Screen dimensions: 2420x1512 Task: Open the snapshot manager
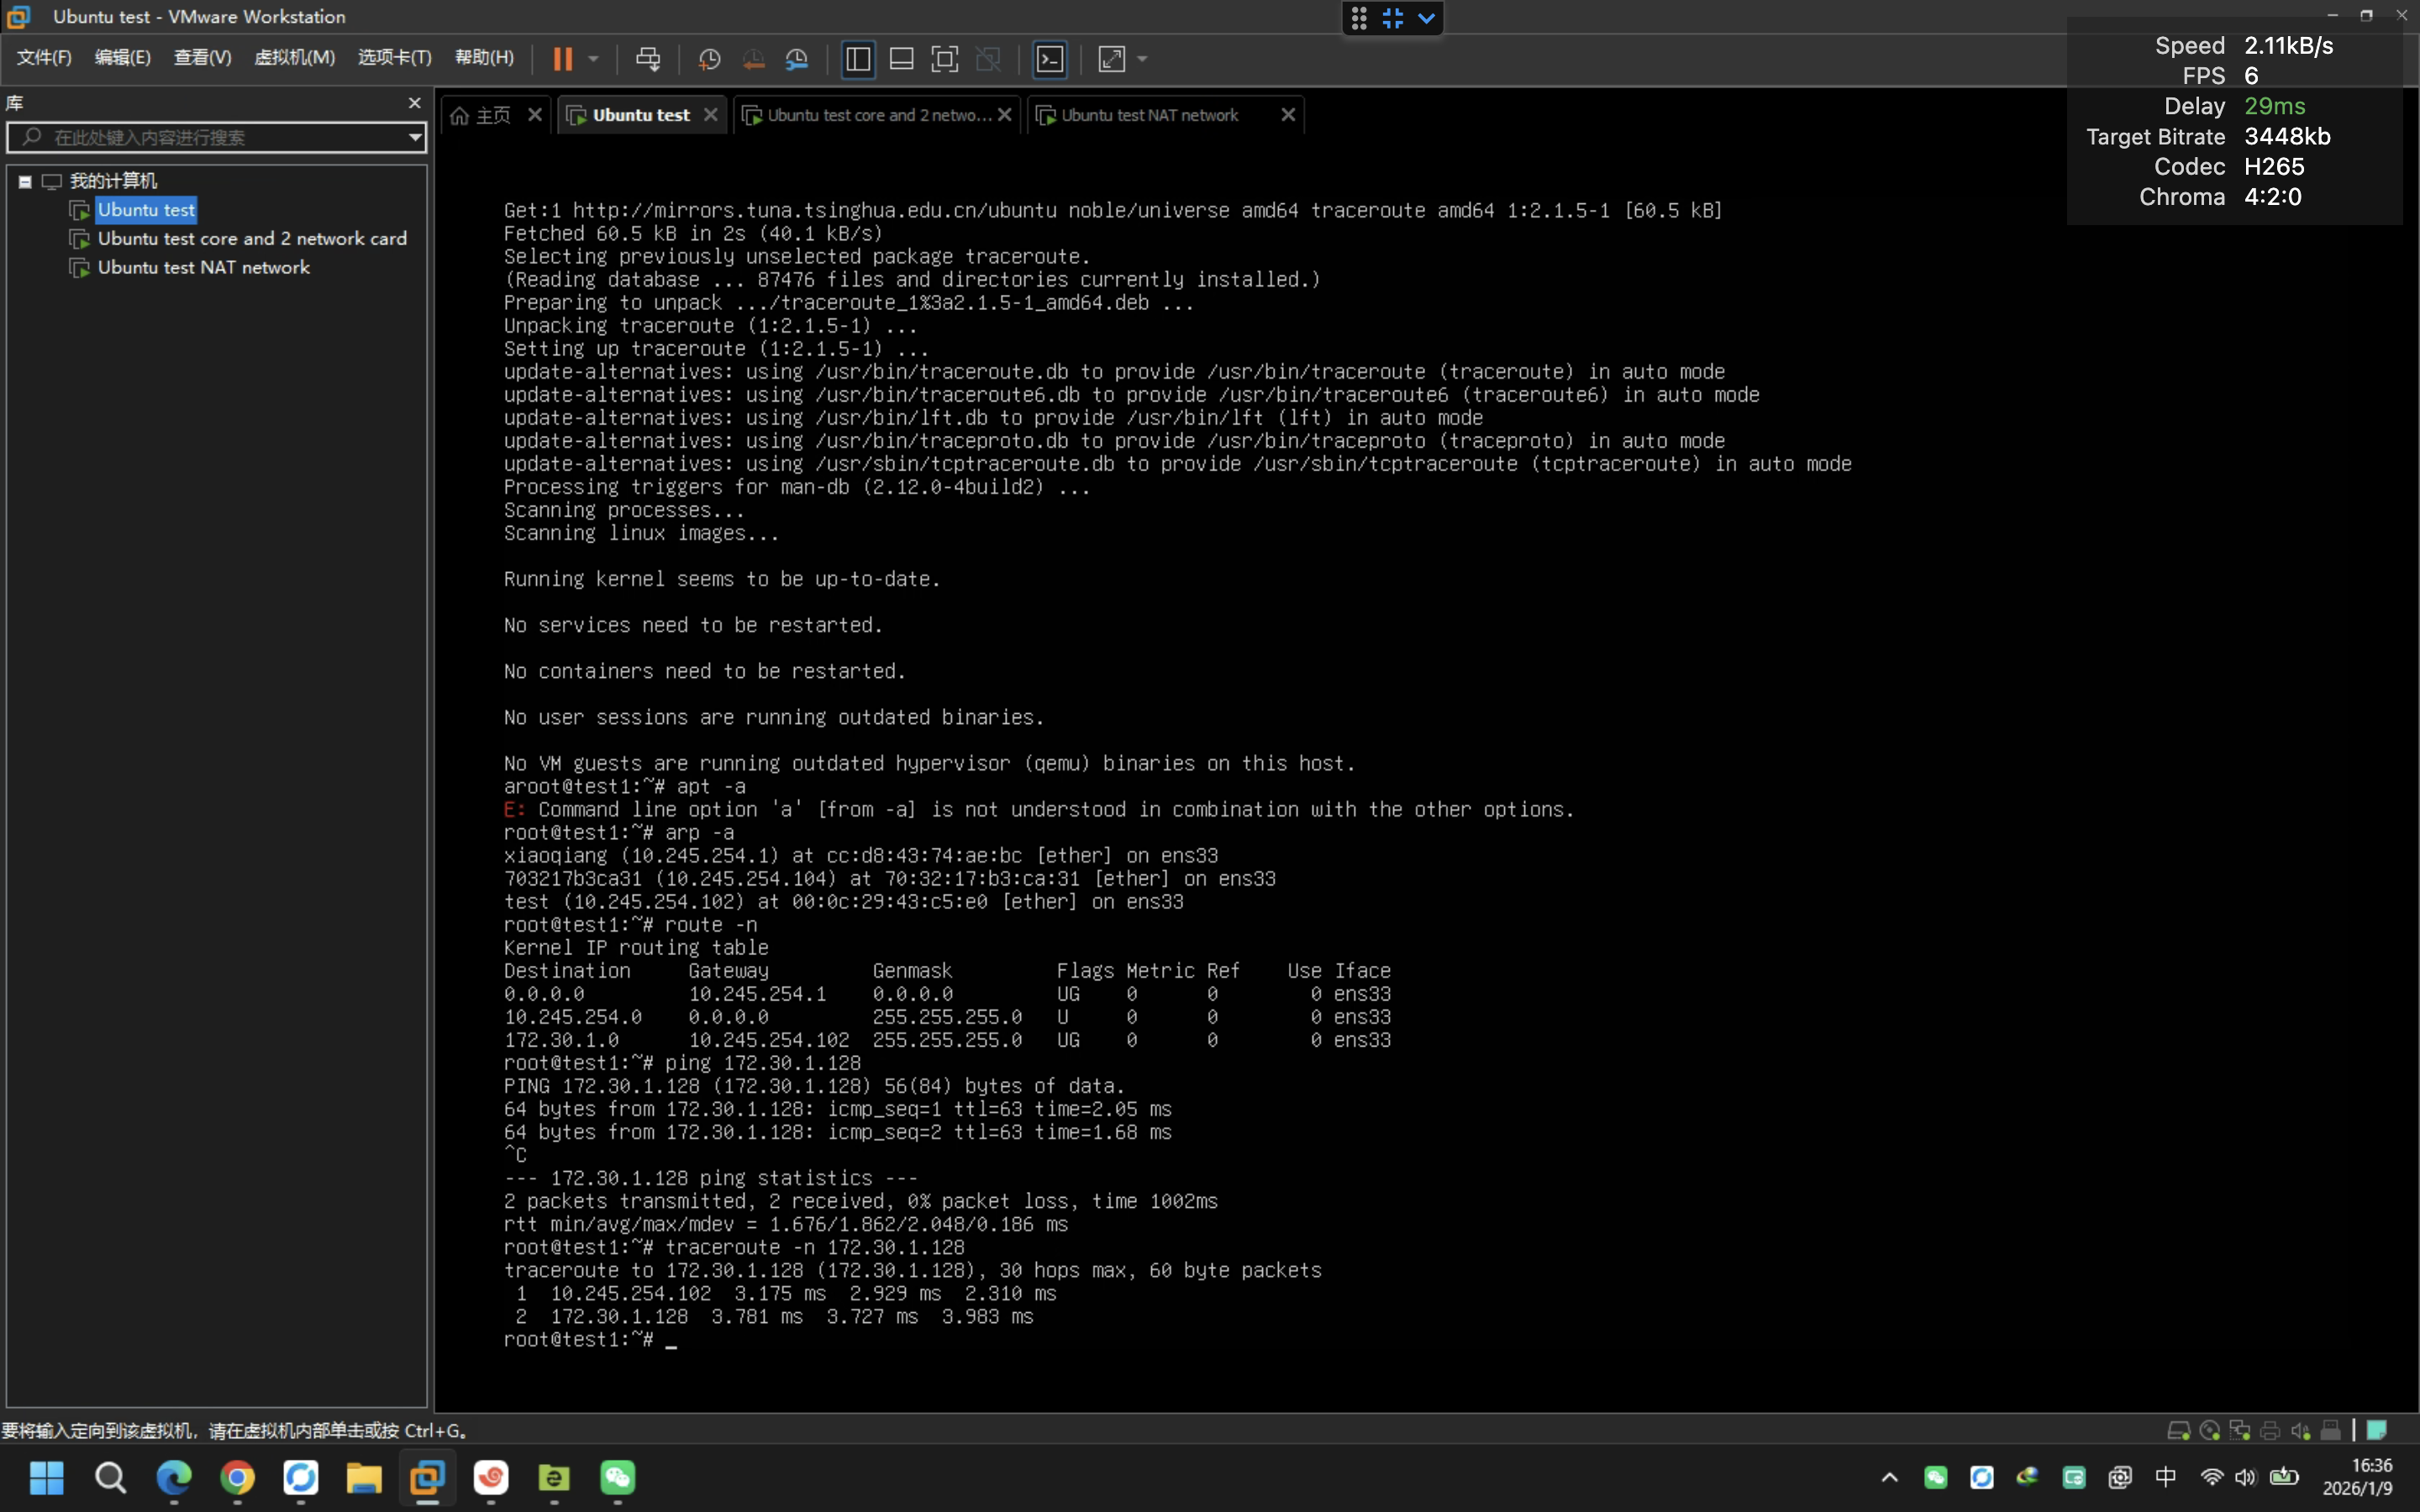[x=797, y=59]
